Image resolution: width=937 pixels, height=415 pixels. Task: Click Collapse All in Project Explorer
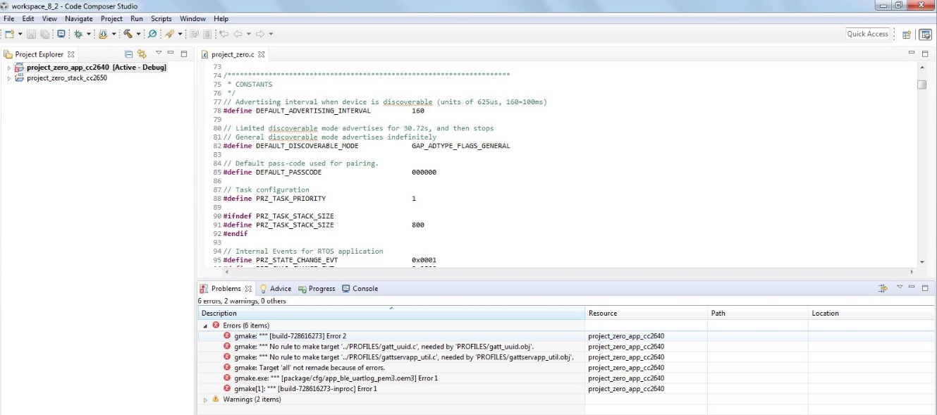128,54
